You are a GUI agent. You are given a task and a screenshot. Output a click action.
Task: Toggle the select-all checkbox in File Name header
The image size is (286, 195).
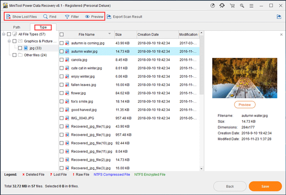coord(62,35)
